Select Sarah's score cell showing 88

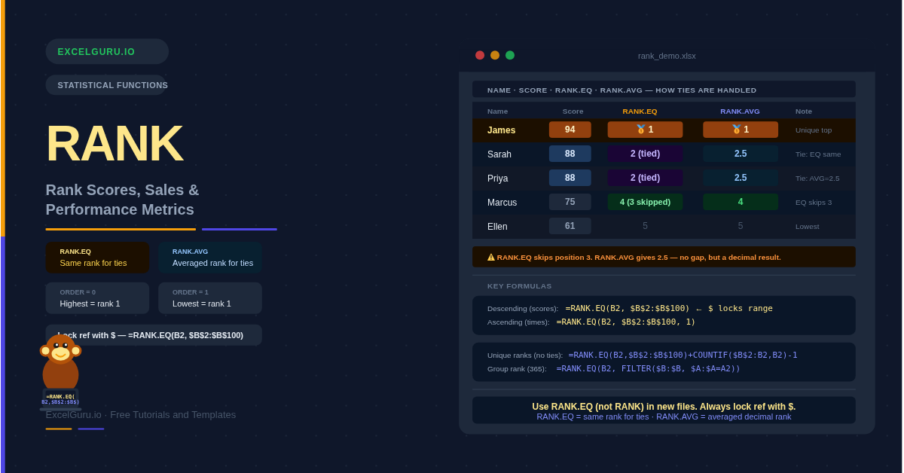[x=570, y=154]
